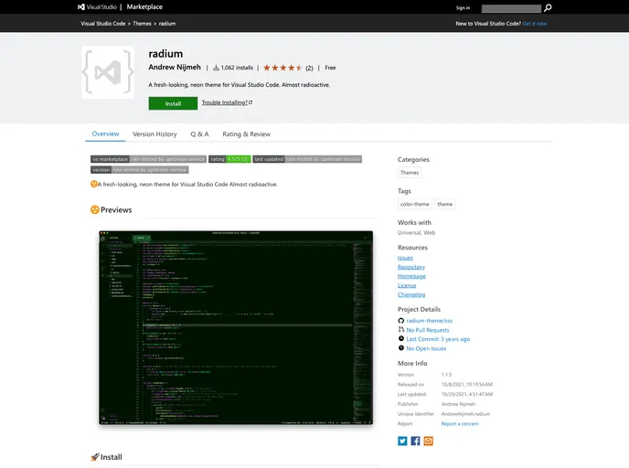Share on Facebook icon
This screenshot has height=468, width=629.
415,441
